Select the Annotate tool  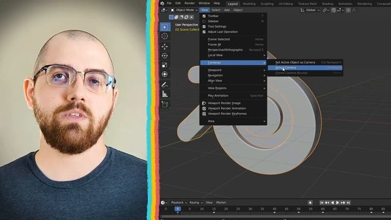click(x=164, y=85)
